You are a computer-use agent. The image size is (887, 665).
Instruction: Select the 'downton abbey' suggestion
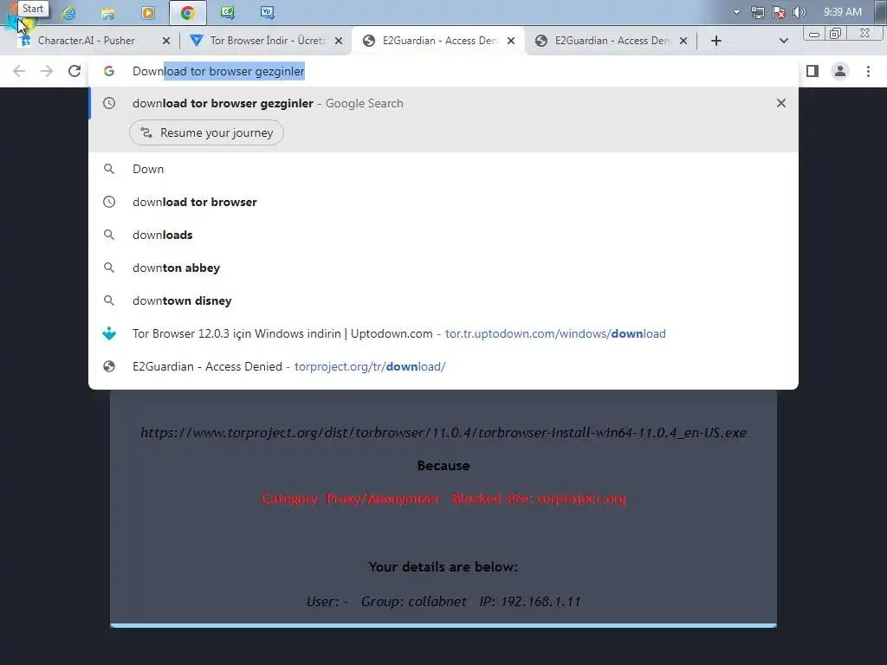point(443,268)
